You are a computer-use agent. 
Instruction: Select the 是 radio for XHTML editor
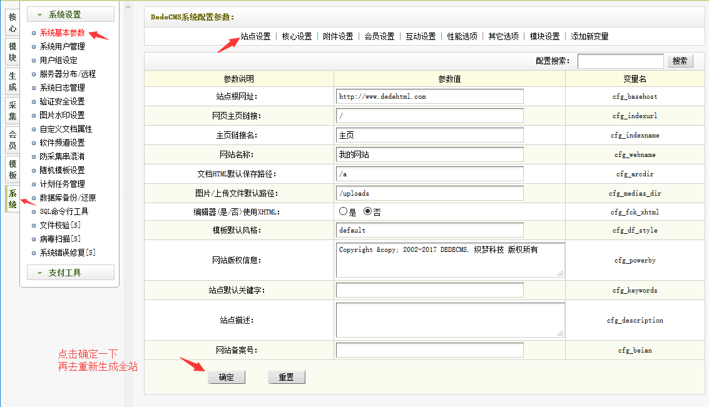343,211
